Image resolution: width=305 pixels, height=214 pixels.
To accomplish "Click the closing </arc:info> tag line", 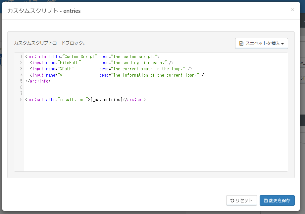I will [38, 81].
